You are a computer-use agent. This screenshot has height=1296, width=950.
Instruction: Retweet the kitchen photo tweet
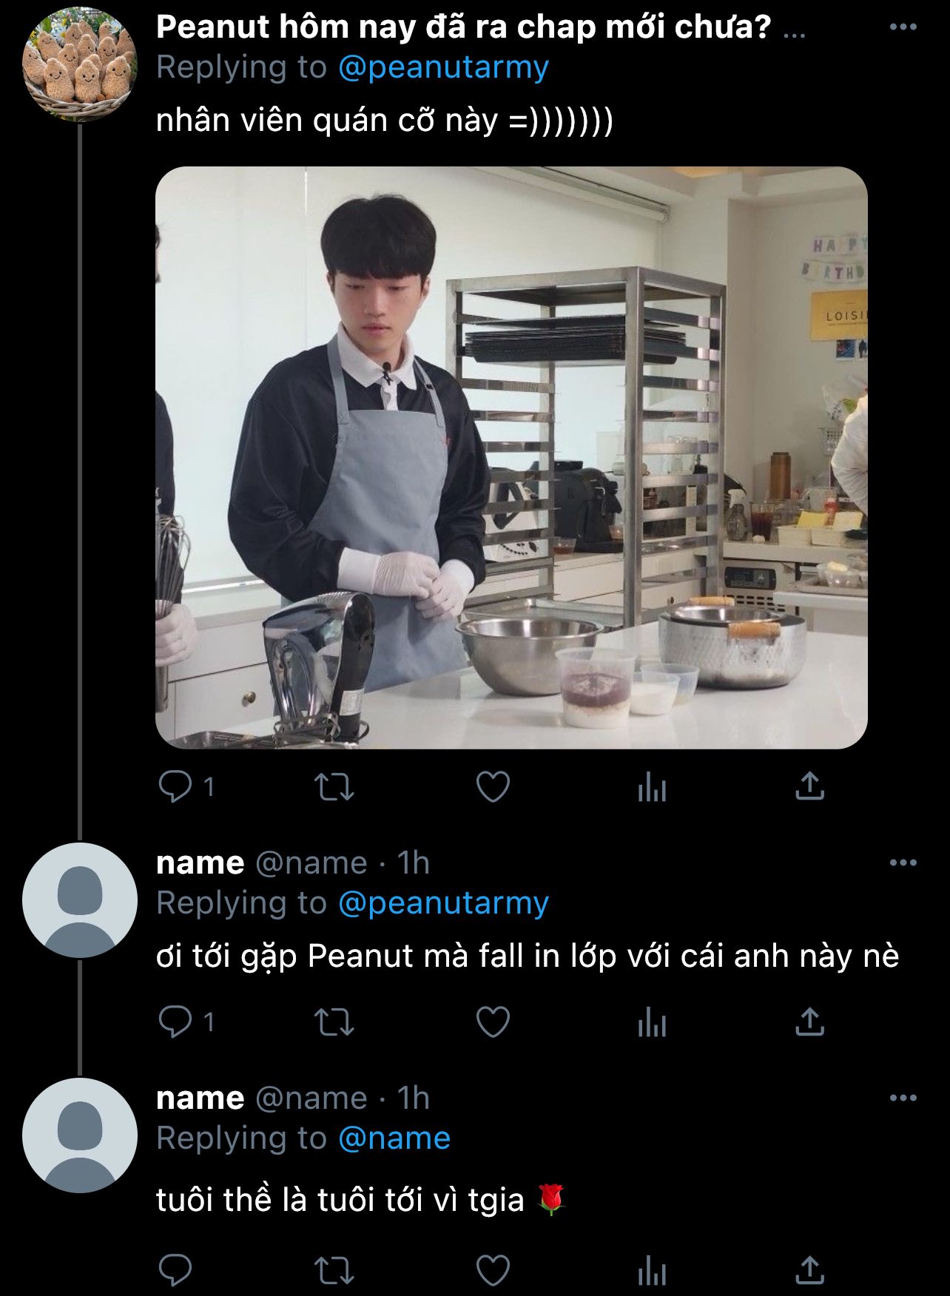(x=334, y=787)
